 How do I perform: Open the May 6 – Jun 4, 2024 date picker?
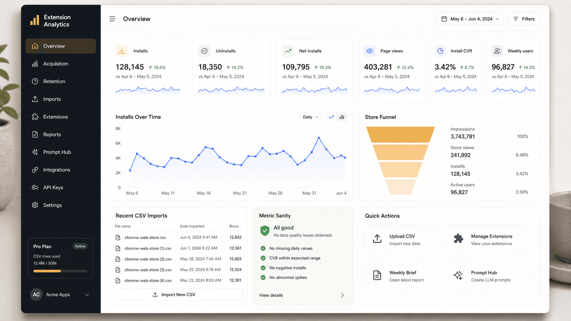(470, 19)
